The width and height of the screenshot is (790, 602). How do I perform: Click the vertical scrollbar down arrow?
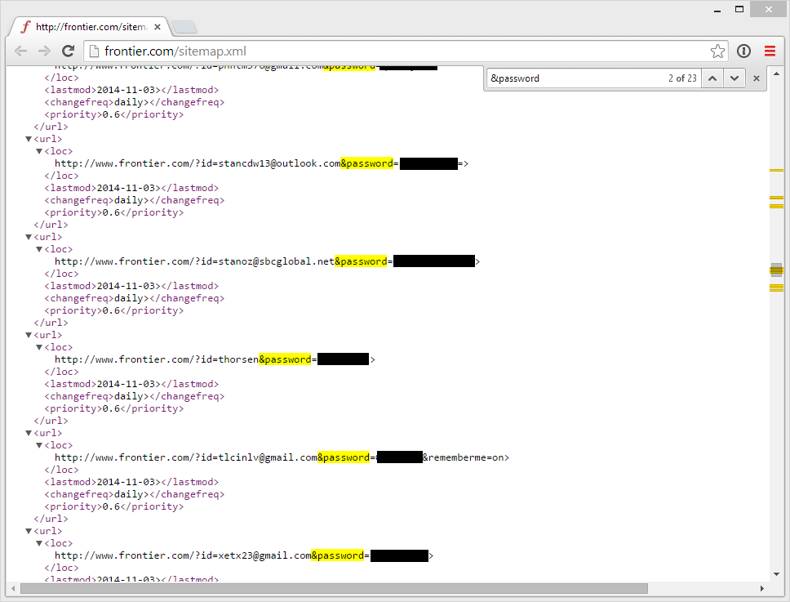point(776,573)
